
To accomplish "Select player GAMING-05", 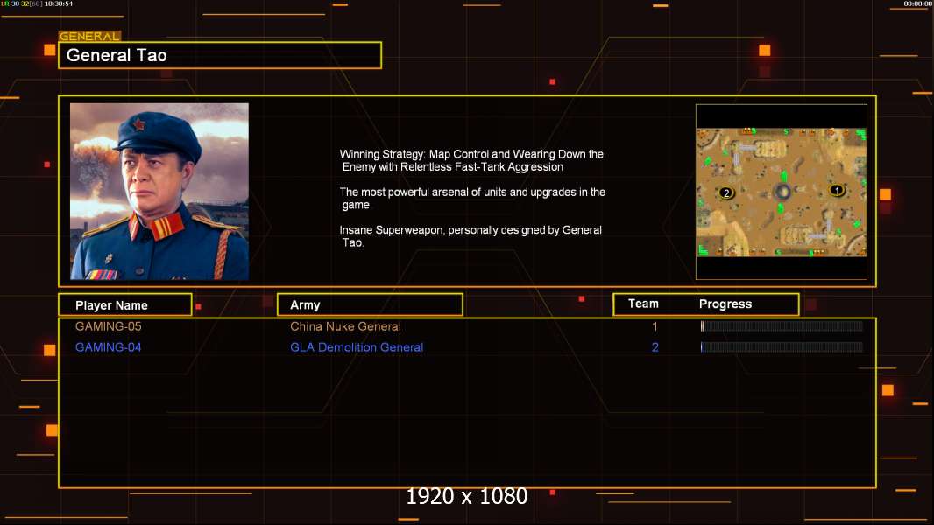I will coord(108,326).
